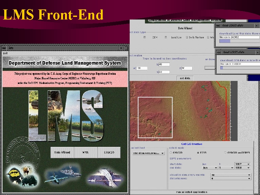Open the Exit menu in the lms window
The height and width of the screenshot is (195, 260).
[5, 53]
